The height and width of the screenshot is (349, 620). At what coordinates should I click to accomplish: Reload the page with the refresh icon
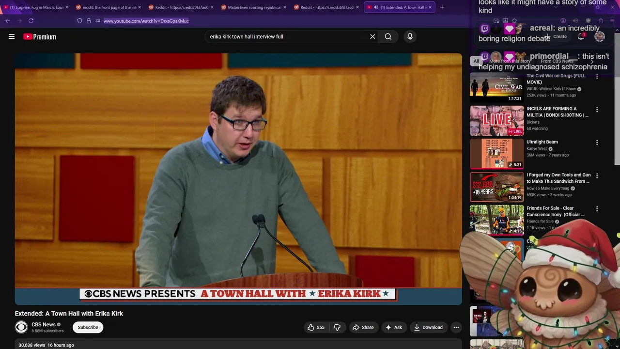pyautogui.click(x=31, y=21)
